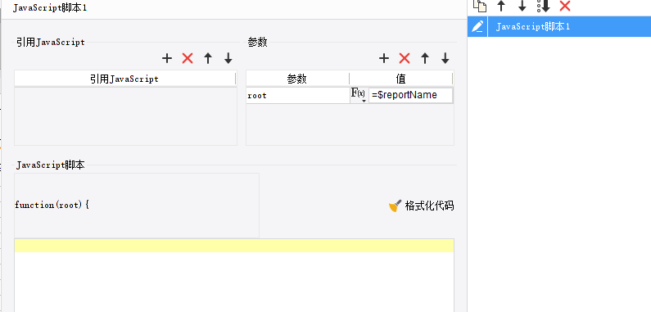
Task: Remove script from events list
Action: point(565,6)
